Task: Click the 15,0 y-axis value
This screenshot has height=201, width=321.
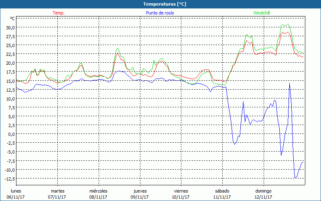Action: coord(10,81)
